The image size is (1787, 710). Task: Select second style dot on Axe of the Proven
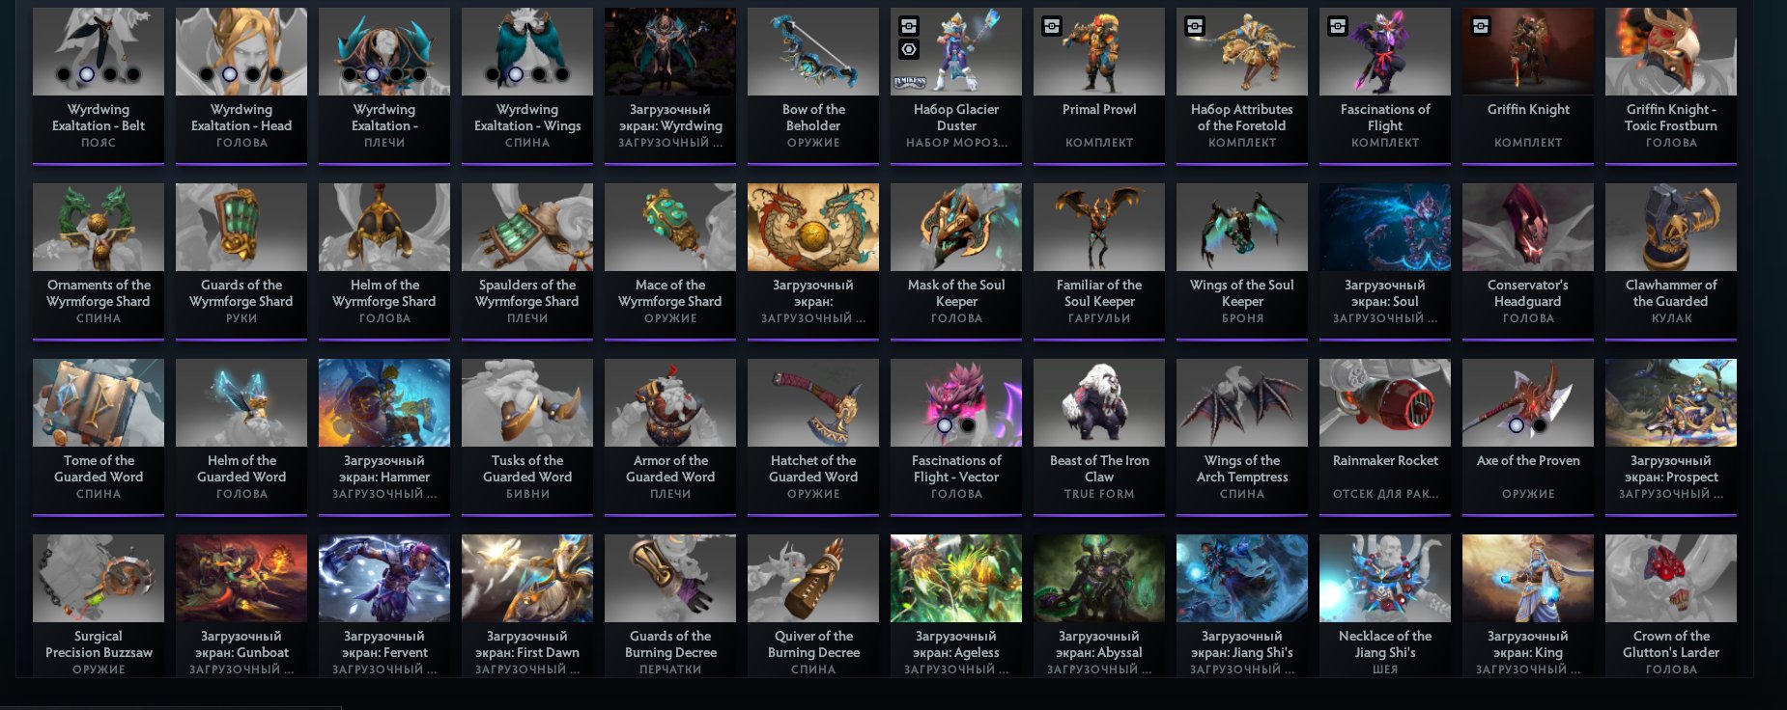[x=1540, y=425]
